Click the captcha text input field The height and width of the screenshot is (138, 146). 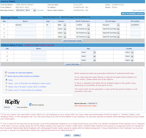[x=10, y=107]
